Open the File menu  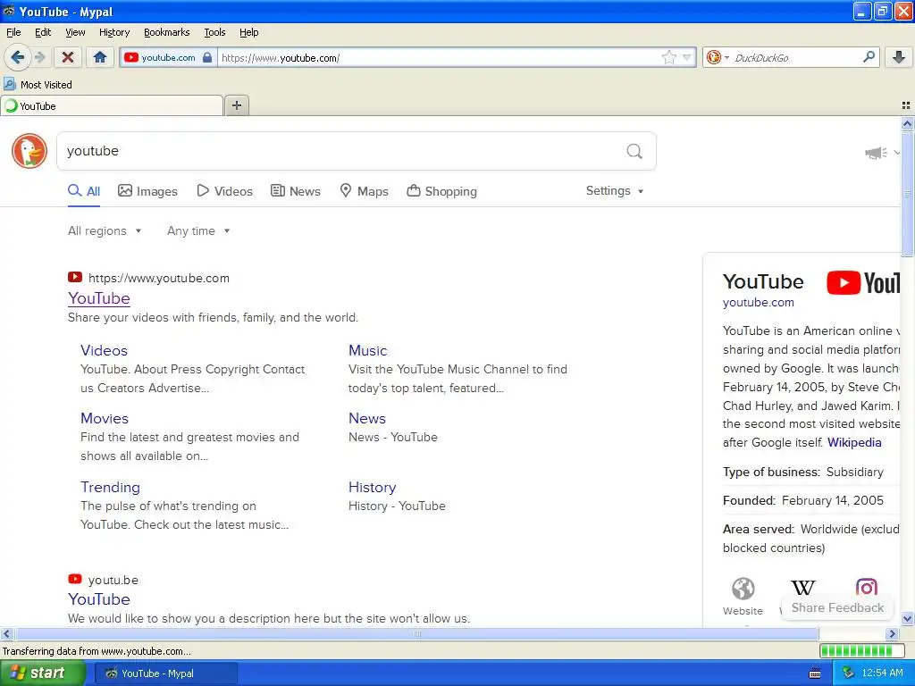coord(13,32)
